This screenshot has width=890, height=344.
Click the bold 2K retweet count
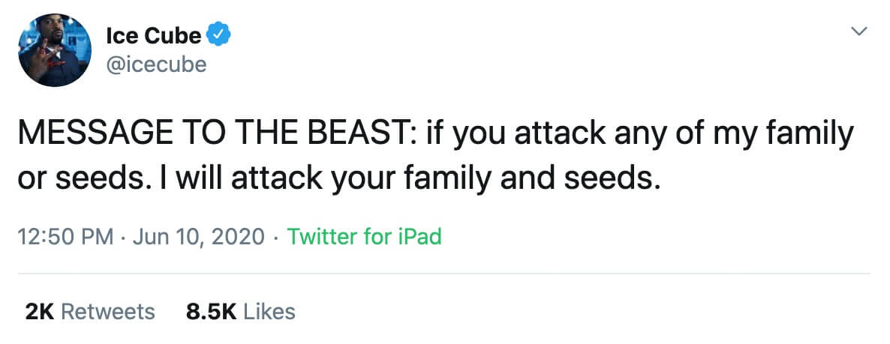(39, 312)
